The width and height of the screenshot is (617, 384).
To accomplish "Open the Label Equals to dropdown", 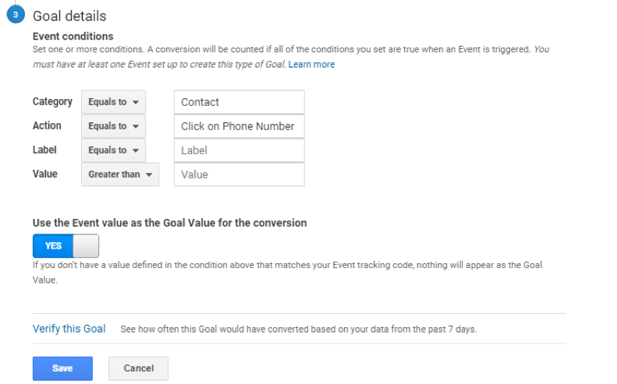I will tap(113, 150).
